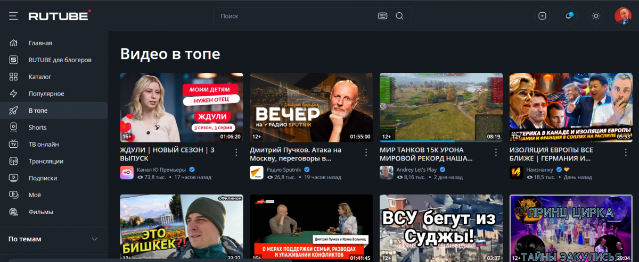
Task: Play the ИЗОЛЯЦИЯ ЕВРОПЫ video thumbnail
Action: point(571,107)
